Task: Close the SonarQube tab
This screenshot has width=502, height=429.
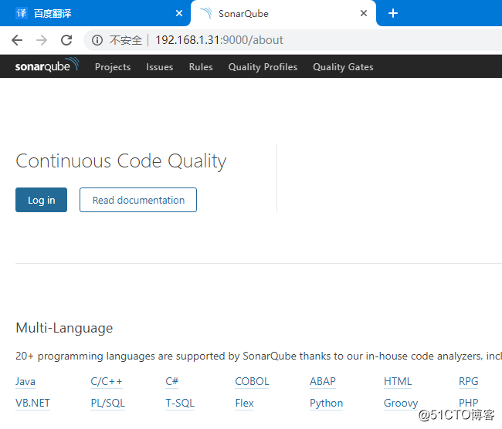Action: [364, 13]
